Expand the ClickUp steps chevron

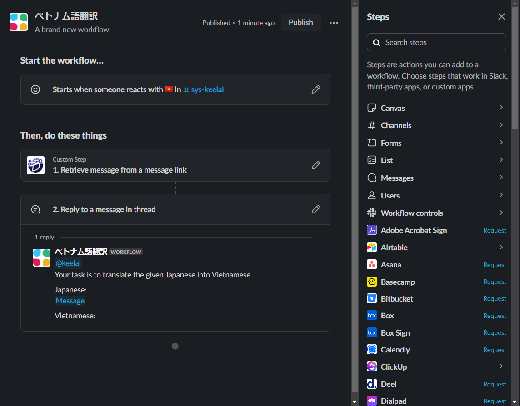tap(501, 366)
